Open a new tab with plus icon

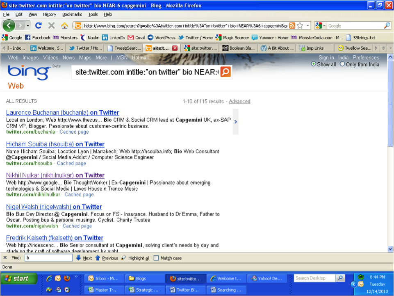pos(383,48)
